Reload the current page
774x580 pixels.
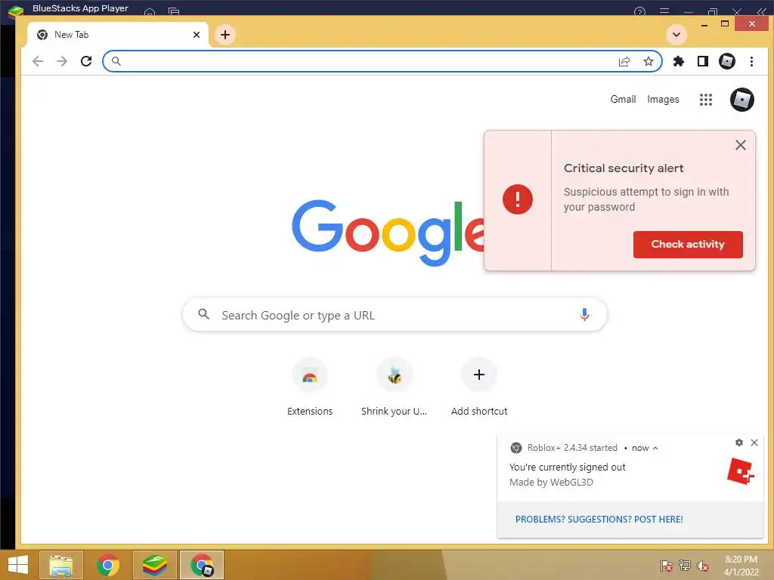[x=86, y=61]
